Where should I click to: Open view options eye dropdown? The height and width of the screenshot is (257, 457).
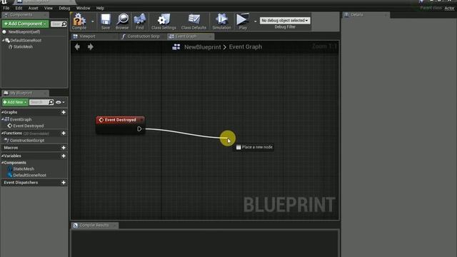point(60,102)
